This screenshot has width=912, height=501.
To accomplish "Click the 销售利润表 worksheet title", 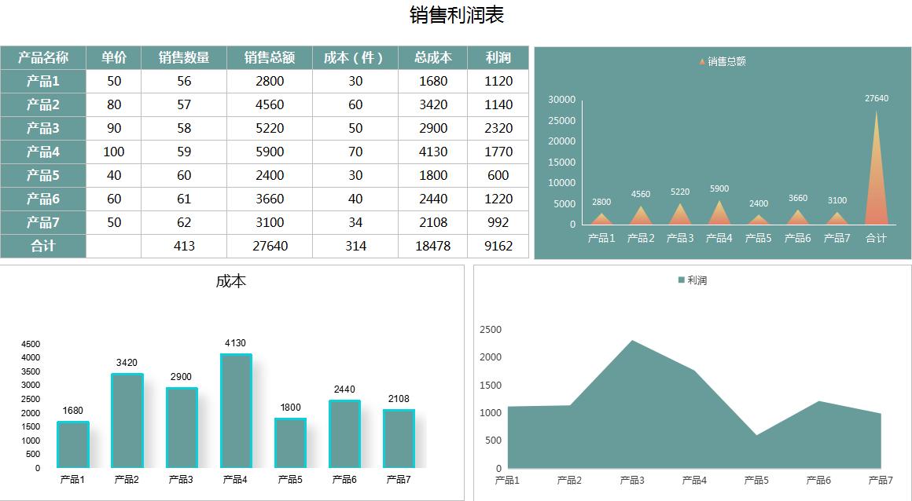I will tap(455, 14).
